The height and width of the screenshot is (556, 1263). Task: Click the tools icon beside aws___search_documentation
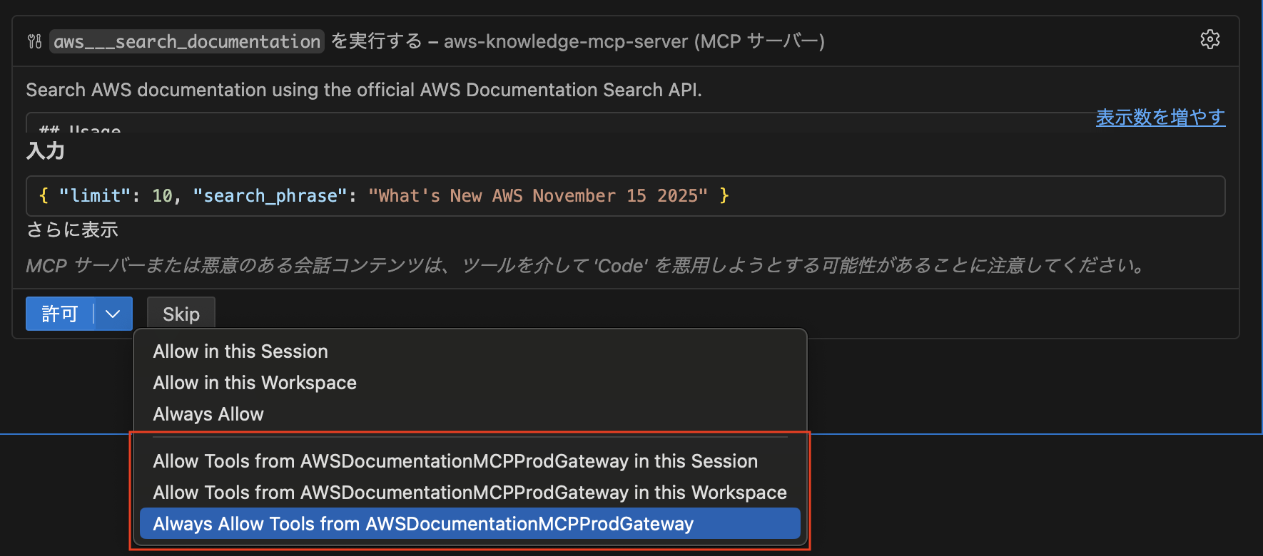pyautogui.click(x=35, y=41)
